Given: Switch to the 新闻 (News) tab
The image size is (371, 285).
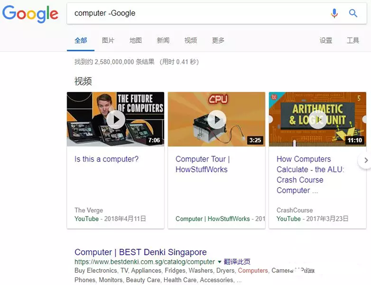Looking at the screenshot, I should 163,41.
